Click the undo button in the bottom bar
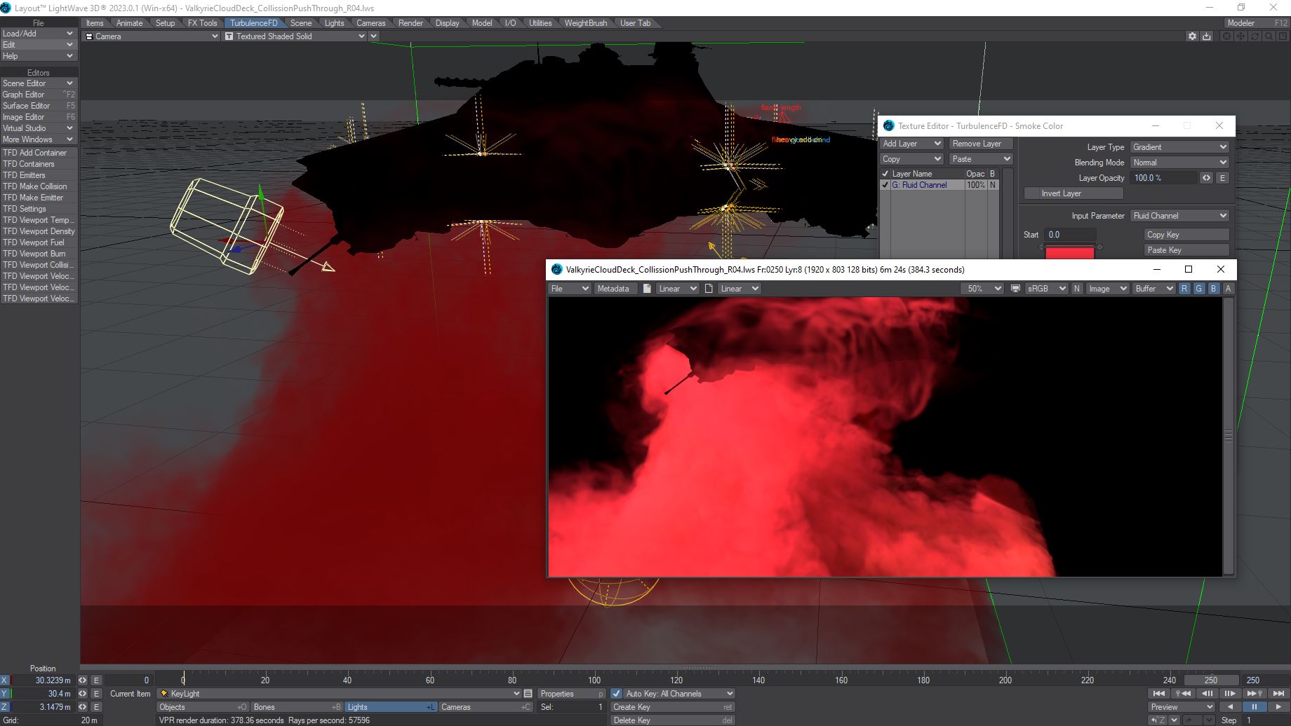Viewport: 1291px width, 726px height. (1158, 720)
